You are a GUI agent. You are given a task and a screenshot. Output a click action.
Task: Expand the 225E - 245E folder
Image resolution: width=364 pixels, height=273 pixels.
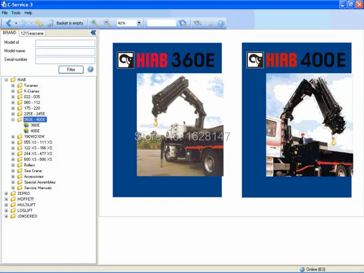pos(13,114)
